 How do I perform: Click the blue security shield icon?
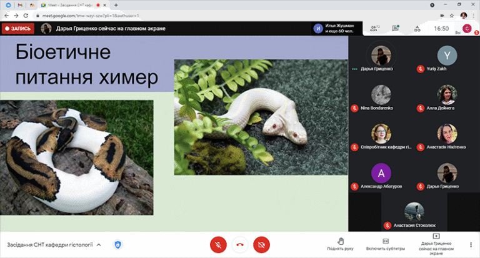click(117, 244)
